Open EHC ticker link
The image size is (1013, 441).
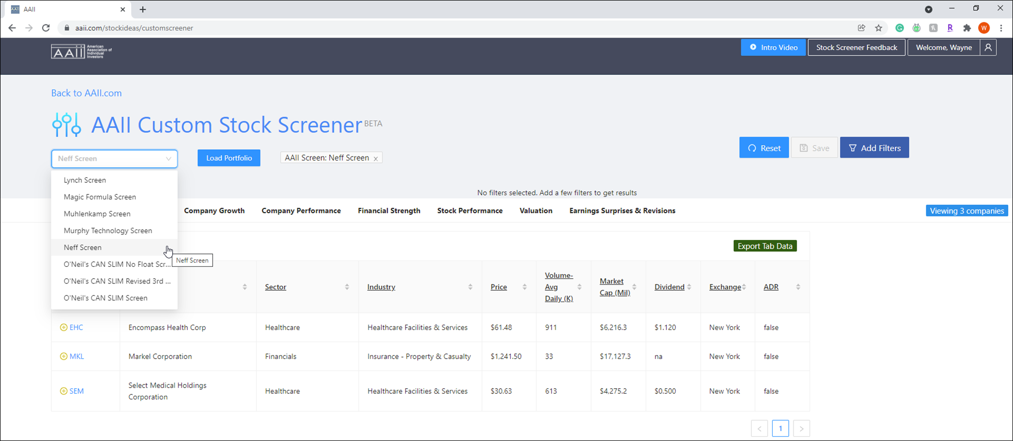pos(76,328)
